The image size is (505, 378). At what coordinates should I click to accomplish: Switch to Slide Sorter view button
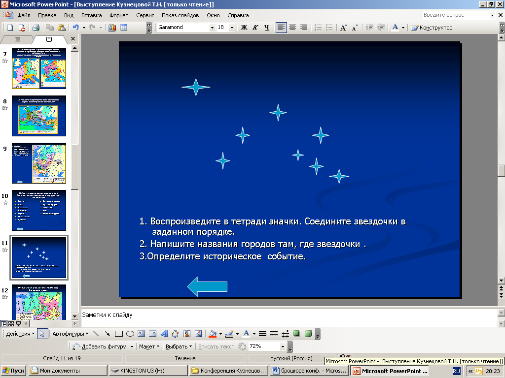[11, 324]
